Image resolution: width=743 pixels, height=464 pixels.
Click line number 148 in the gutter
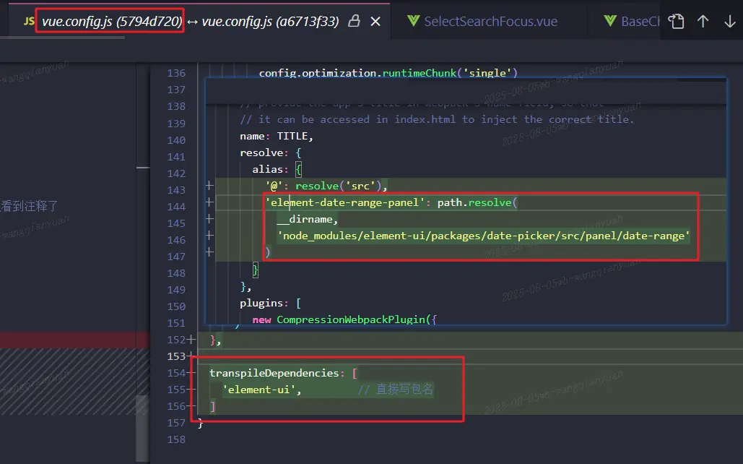coord(176,273)
